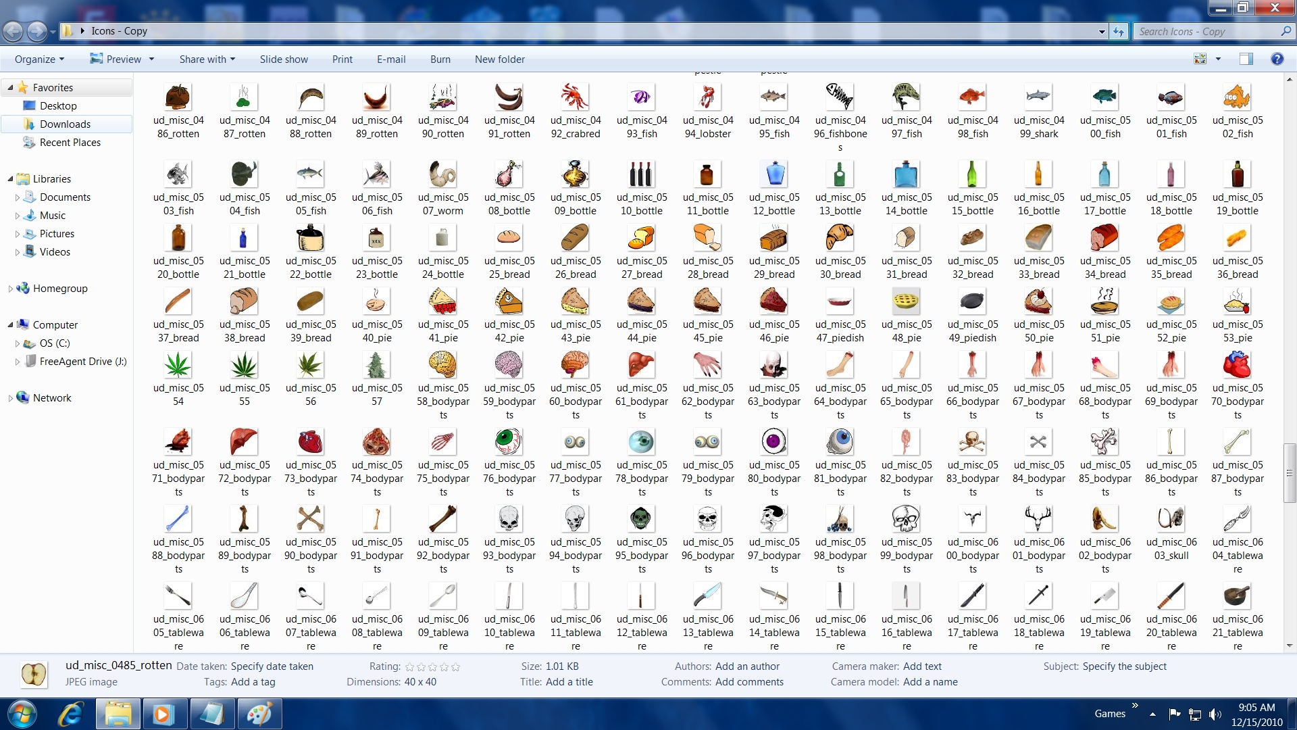1297x730 pixels.
Task: Click the help question mark icon
Action: click(1276, 59)
